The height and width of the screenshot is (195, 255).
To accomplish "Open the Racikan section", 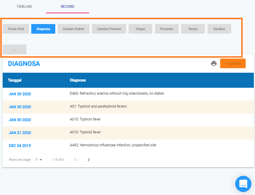I will point(219,29).
